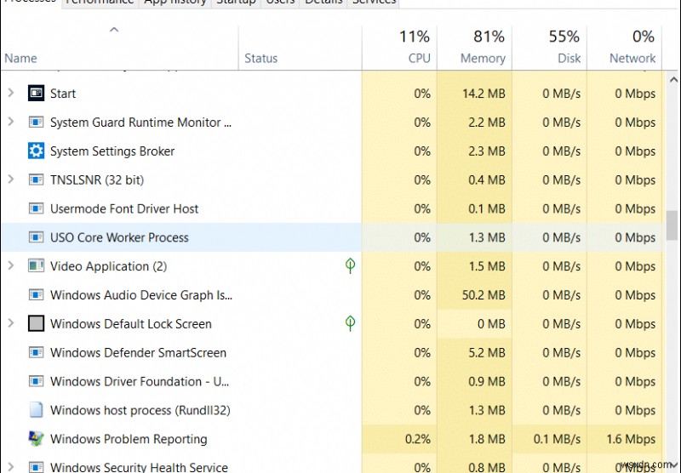Image resolution: width=681 pixels, height=473 pixels.
Task: Click the 0.1 MB memory value
Action: (486, 208)
